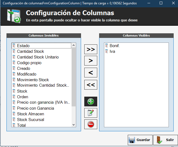Move all columns to visible with >>
The height and width of the screenshot is (147, 178).
tap(91, 49)
